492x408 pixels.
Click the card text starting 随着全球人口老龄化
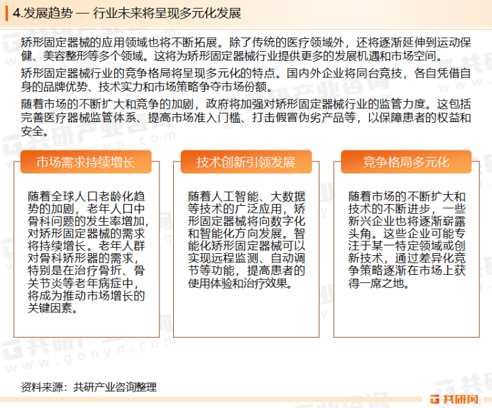87,253
